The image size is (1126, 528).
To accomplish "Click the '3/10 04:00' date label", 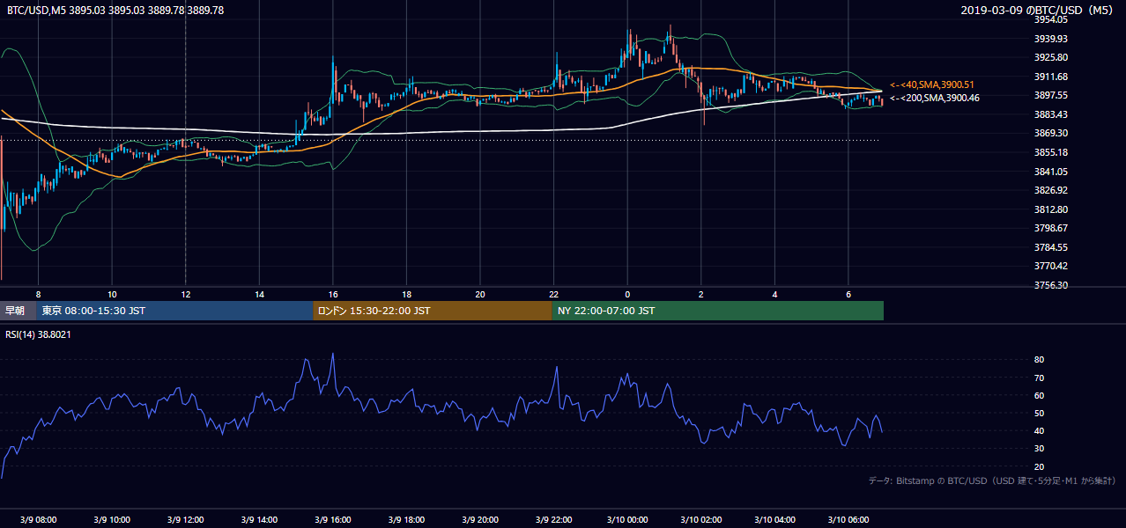I will click(774, 520).
